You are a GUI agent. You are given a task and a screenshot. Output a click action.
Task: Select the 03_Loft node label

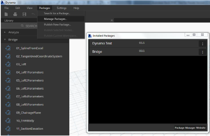point(21,64)
